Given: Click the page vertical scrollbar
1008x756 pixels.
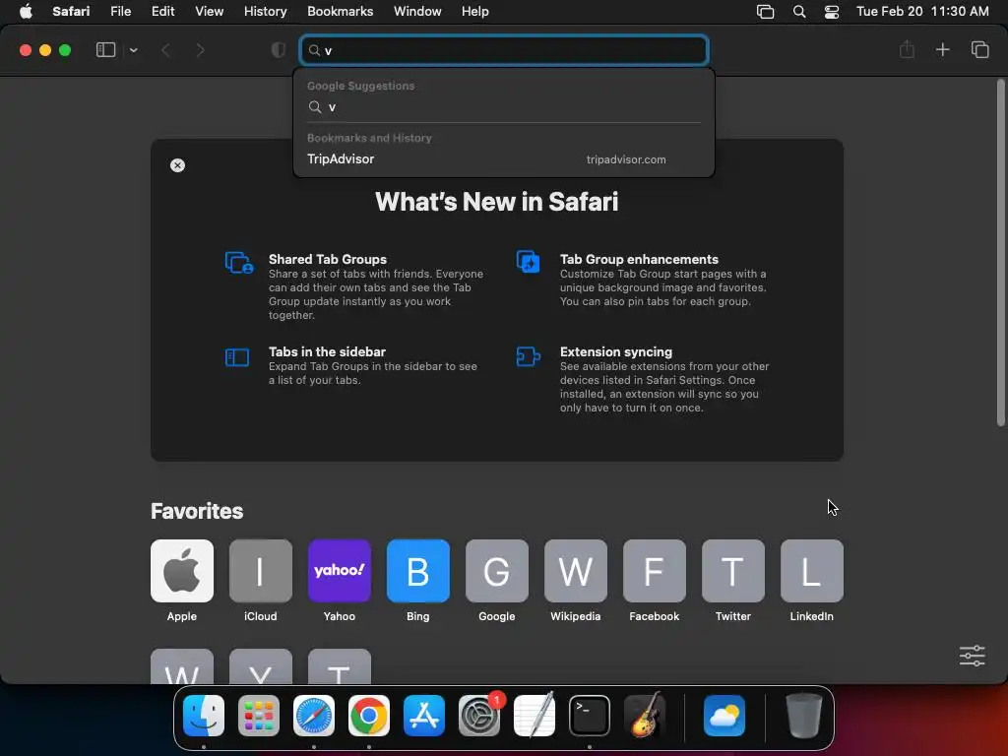Looking at the screenshot, I should point(1000,252).
